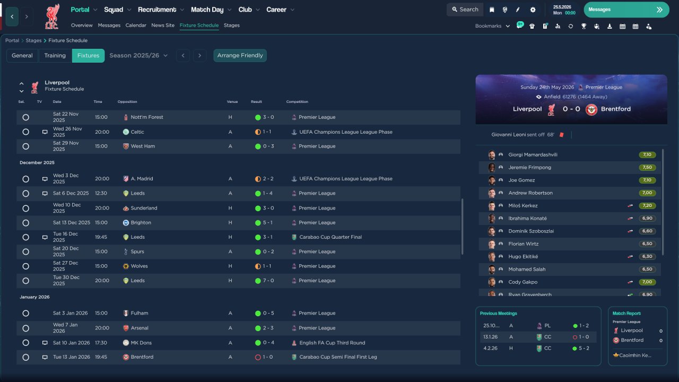The width and height of the screenshot is (679, 382).
Task: Click the Nott'm Forest club badge in the fixture list
Action: point(126,117)
